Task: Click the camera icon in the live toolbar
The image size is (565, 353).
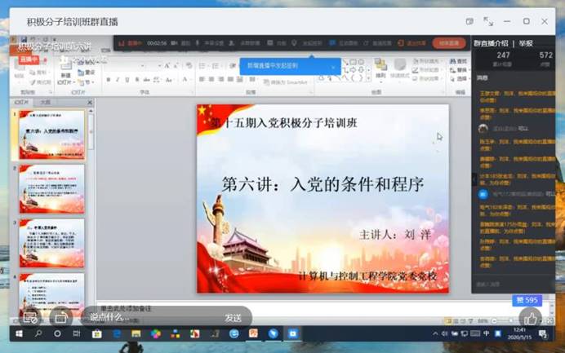Action: coord(174,43)
